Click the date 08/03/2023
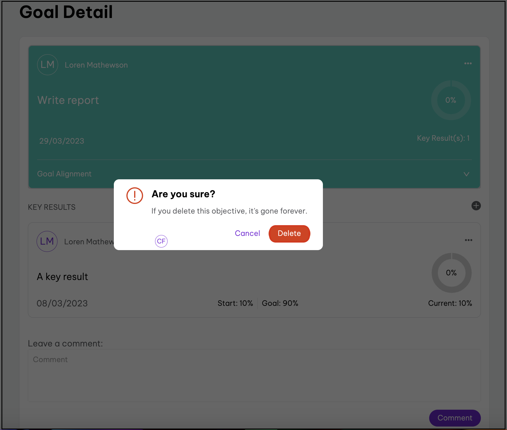Image resolution: width=507 pixels, height=430 pixels. pos(62,303)
